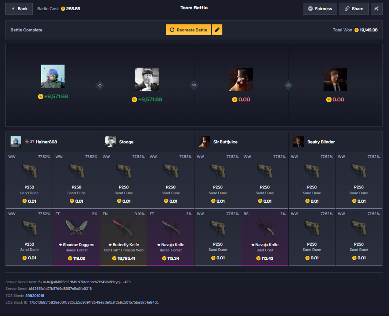Click Sir Buttjuice's 0.00 result

[x=244, y=100]
